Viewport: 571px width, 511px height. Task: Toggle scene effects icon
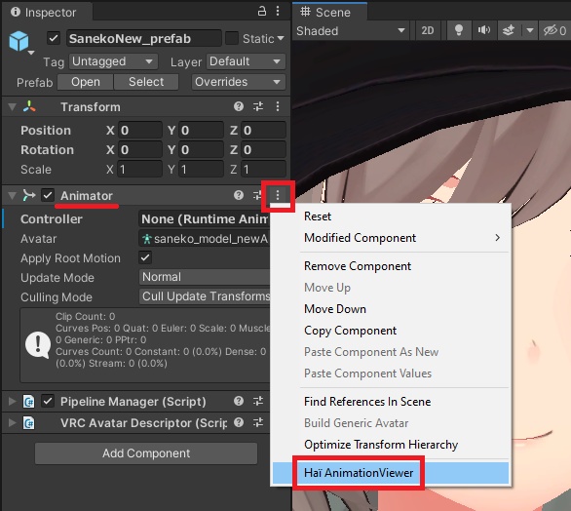(x=509, y=30)
